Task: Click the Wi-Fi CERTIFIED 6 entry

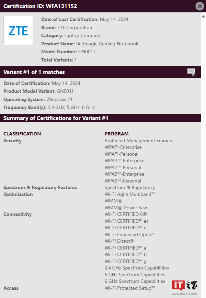Action: (126, 214)
